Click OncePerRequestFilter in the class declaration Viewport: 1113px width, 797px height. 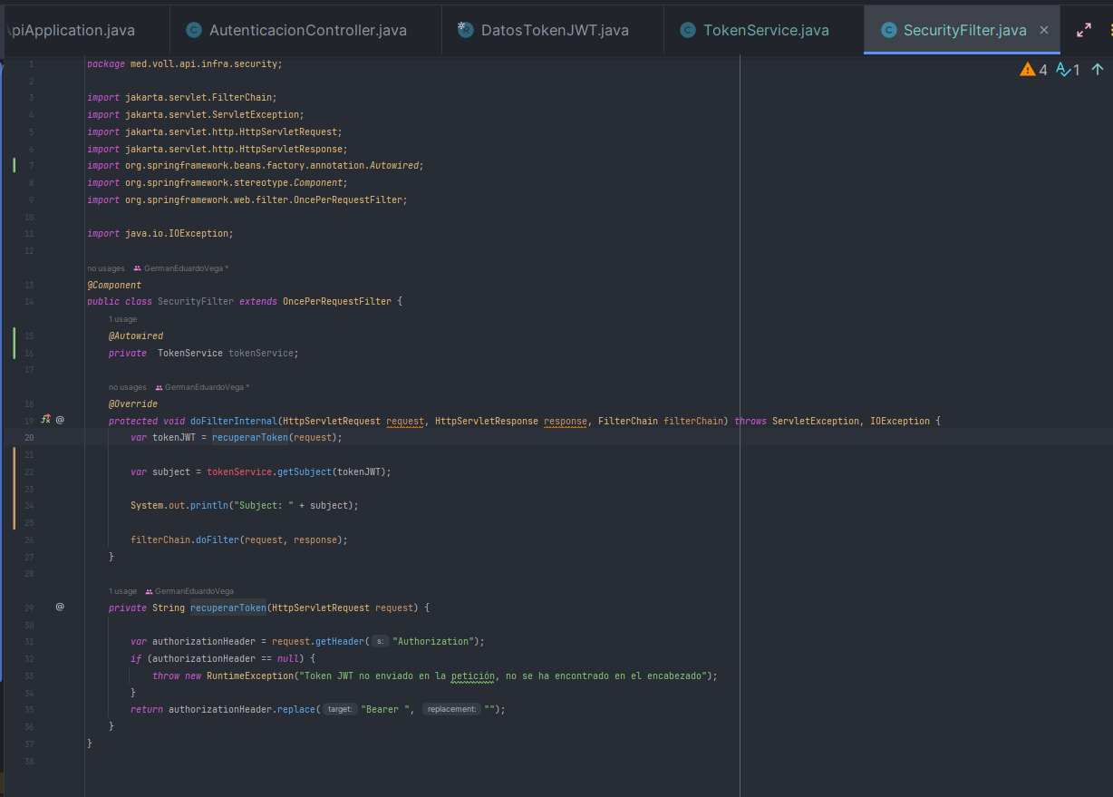tap(337, 301)
